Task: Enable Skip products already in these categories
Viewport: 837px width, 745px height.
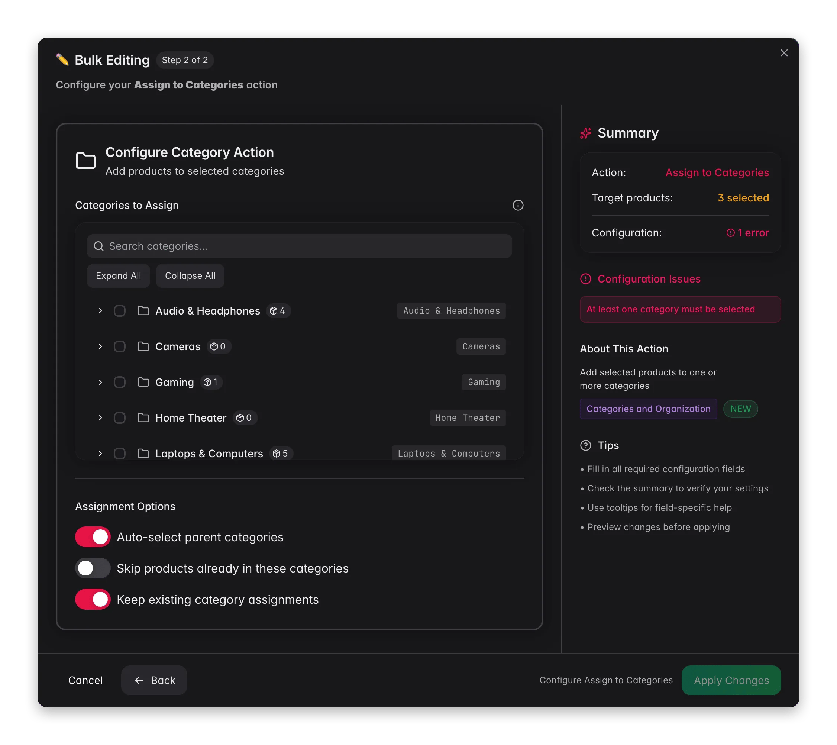Action: (x=93, y=568)
